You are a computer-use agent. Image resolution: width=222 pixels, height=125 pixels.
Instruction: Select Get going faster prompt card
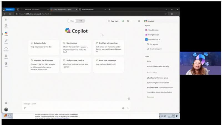[x=44, y=47]
